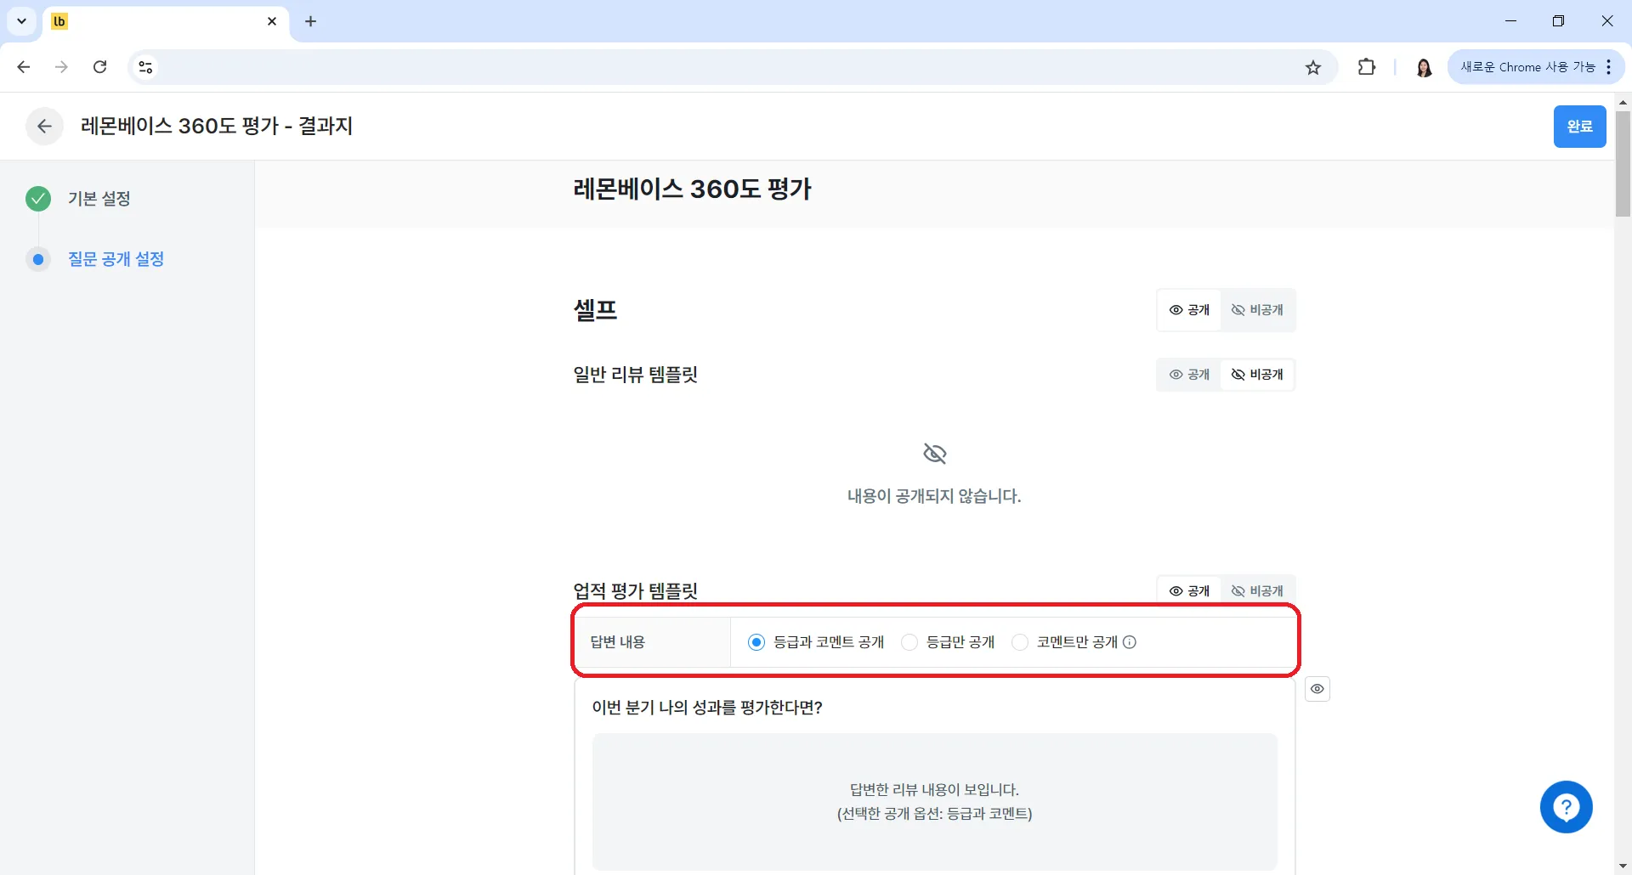
Task: Go forward in browser history
Action: point(61,67)
